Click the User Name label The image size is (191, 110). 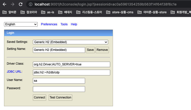coord(15,80)
